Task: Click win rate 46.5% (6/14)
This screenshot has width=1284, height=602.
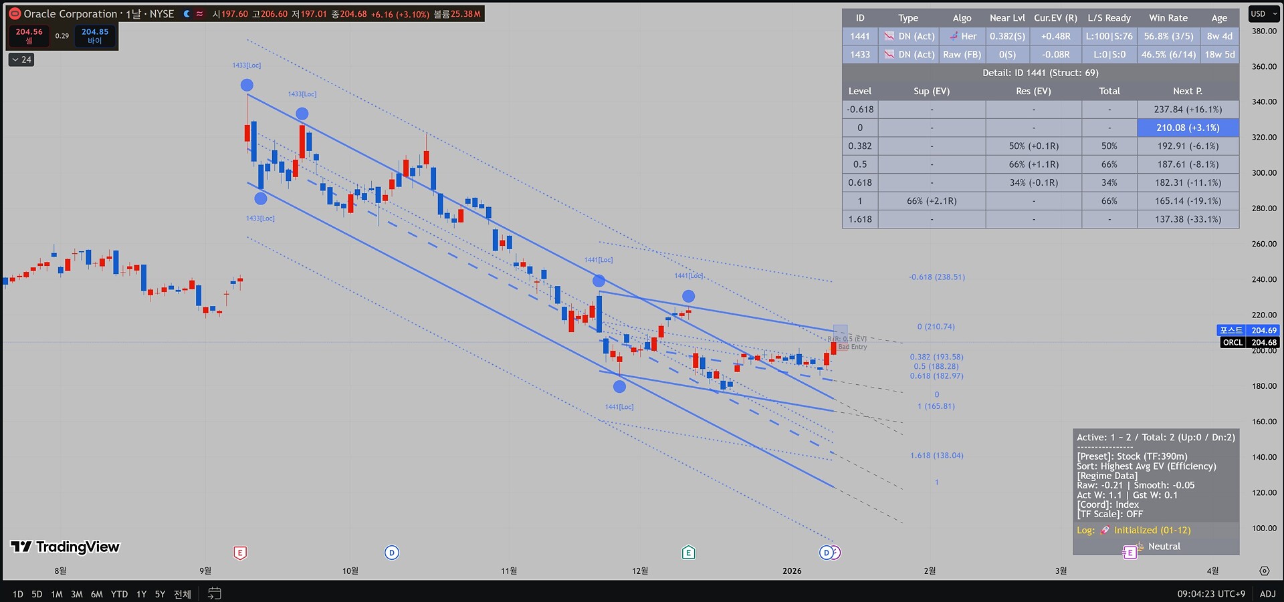Action: click(x=1168, y=55)
